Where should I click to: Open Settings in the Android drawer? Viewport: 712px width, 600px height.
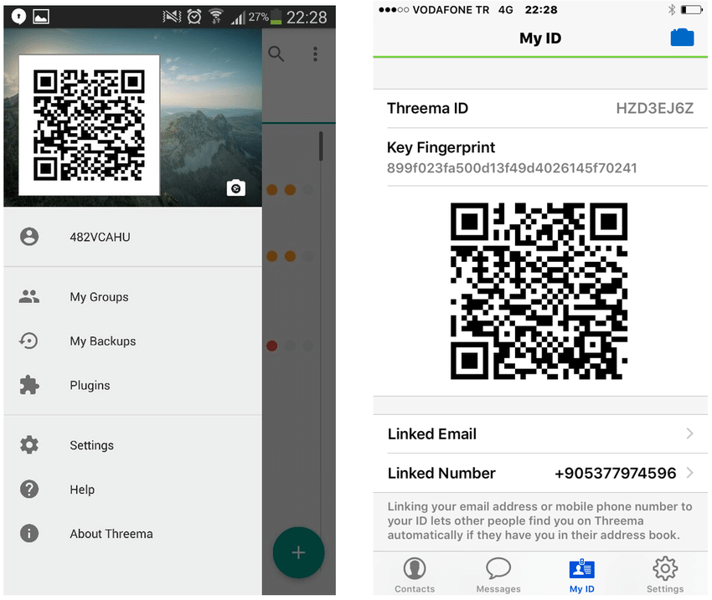point(91,445)
